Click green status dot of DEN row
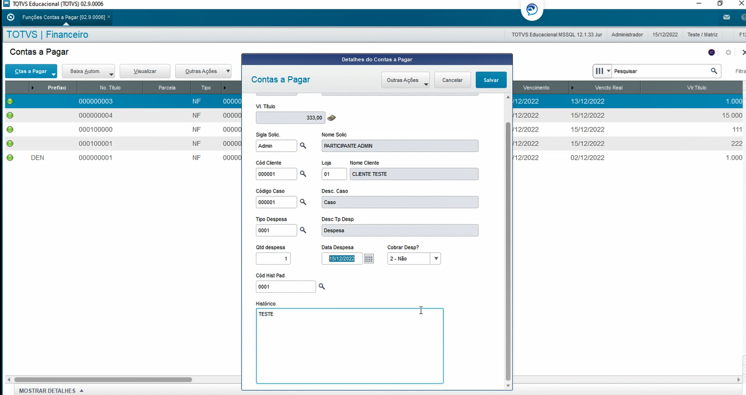Screen dimensions: 746x395 tap(10, 157)
